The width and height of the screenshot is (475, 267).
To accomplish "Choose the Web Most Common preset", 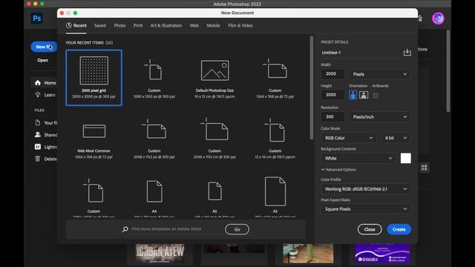I will (94, 139).
